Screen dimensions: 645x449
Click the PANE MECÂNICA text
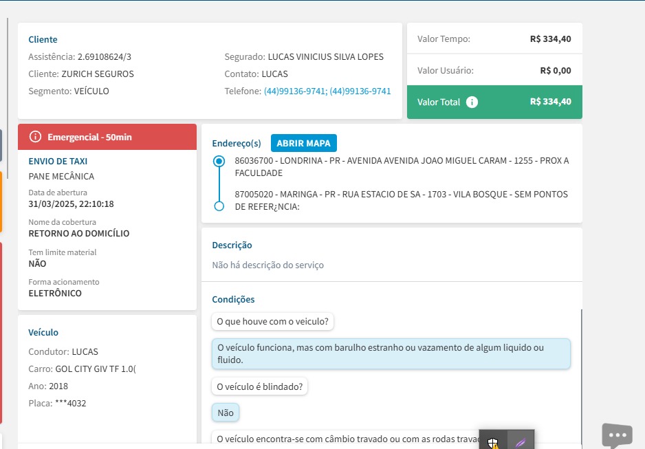tap(61, 177)
